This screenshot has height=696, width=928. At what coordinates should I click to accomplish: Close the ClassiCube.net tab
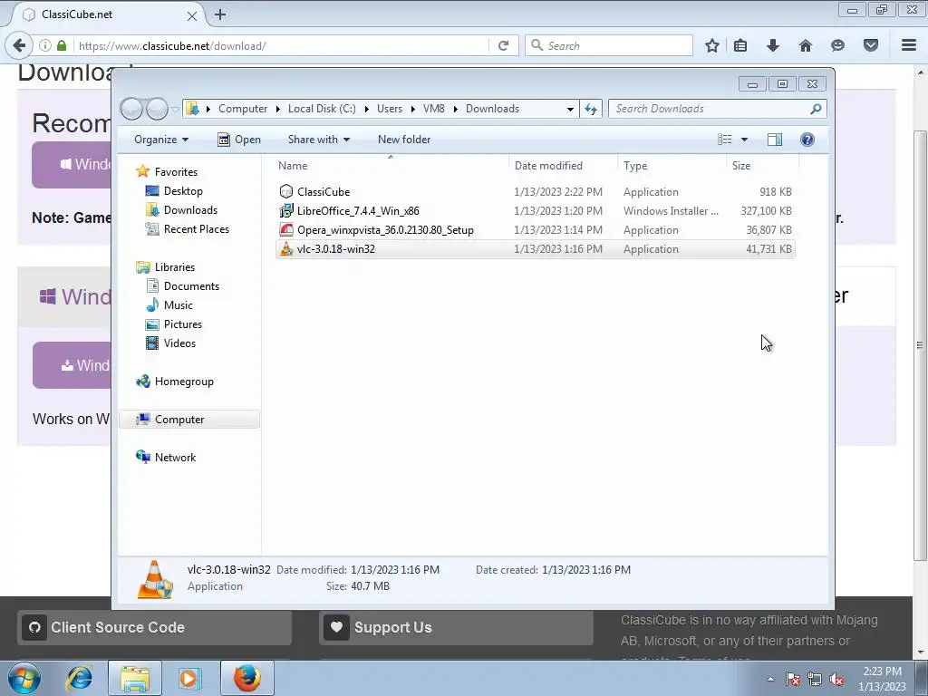pos(192,16)
